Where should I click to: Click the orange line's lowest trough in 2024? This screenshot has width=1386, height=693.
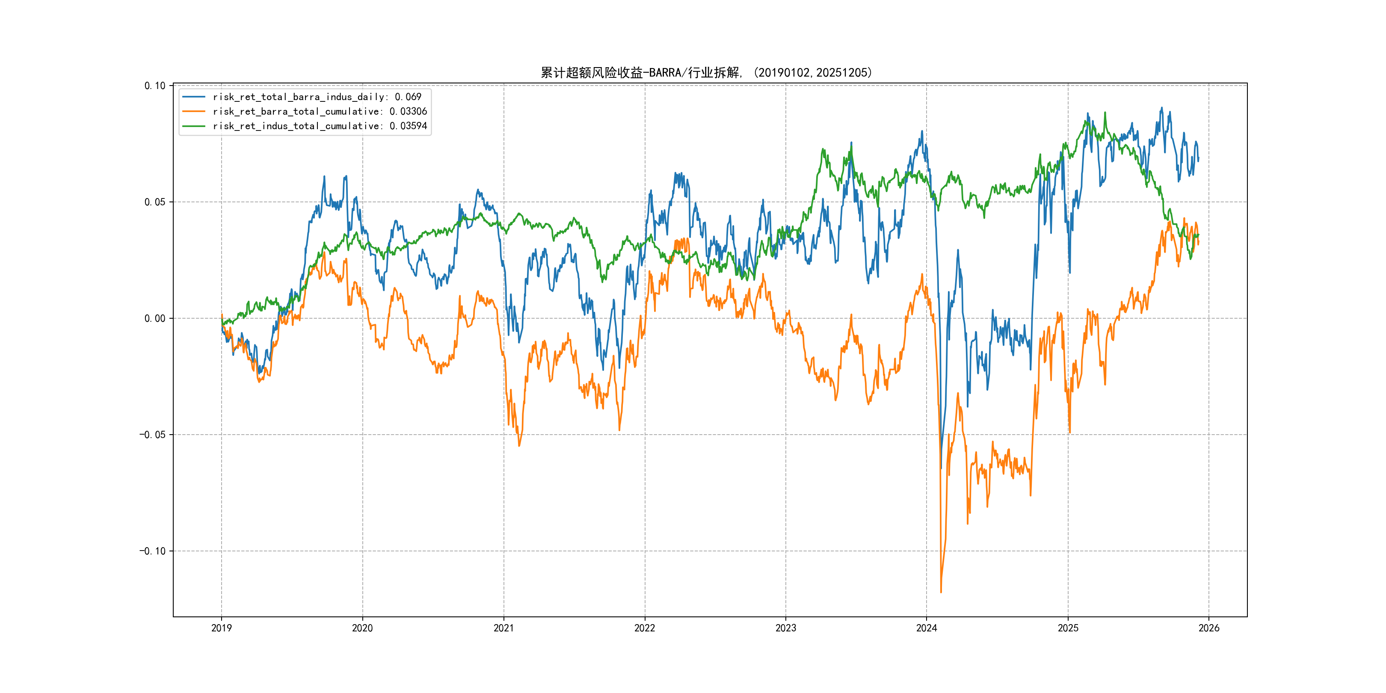(x=941, y=592)
